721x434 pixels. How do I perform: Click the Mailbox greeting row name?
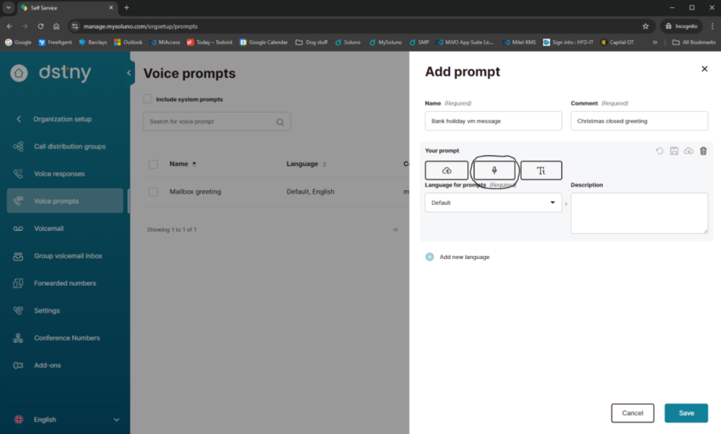(x=195, y=192)
